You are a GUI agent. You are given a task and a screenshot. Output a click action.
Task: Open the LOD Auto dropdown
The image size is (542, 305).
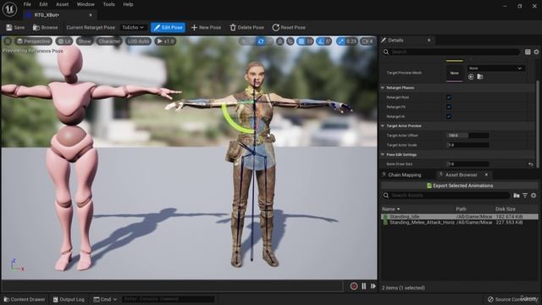coord(138,42)
